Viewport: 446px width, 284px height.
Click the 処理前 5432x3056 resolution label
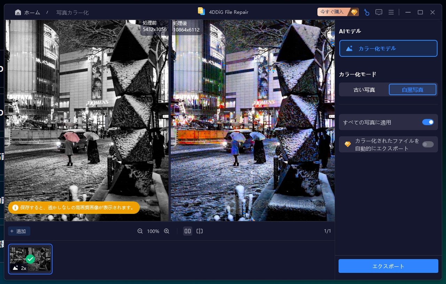click(155, 26)
